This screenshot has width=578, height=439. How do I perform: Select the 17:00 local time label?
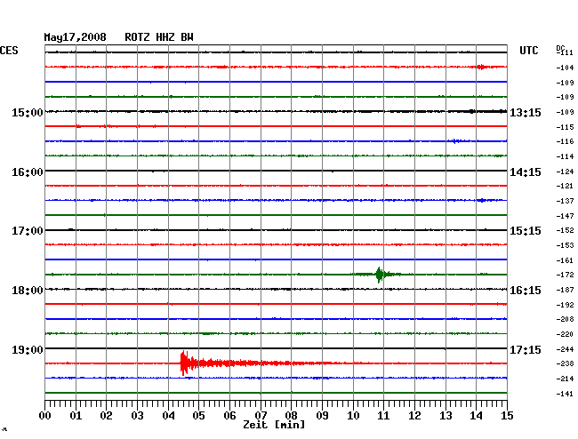[x=28, y=231]
